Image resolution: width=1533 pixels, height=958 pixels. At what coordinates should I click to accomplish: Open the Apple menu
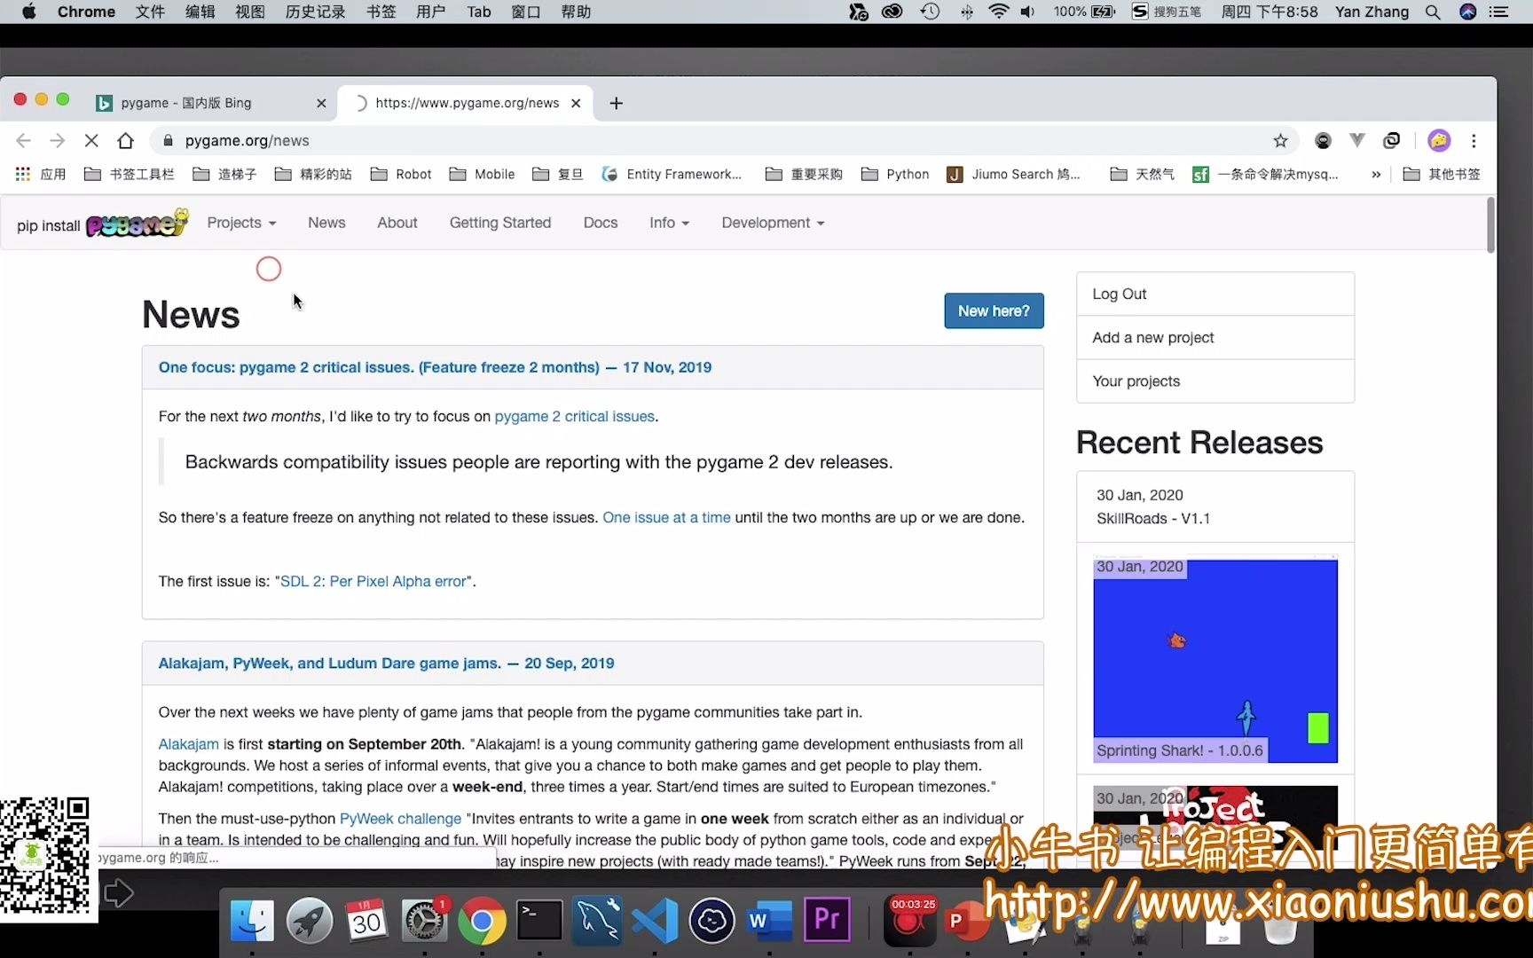pos(29,12)
